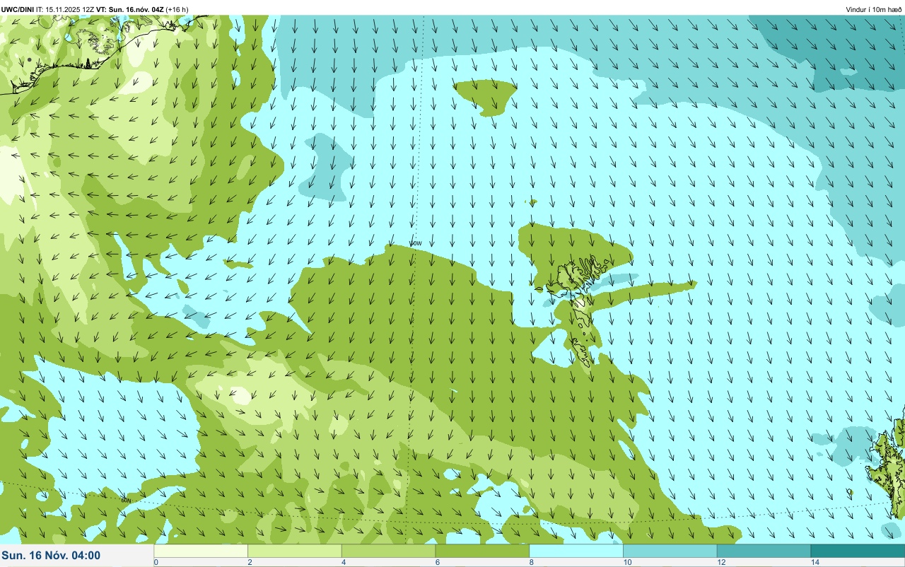
Task: Click the 'Vindur í 10m hæð' caption
Action: (x=873, y=9)
